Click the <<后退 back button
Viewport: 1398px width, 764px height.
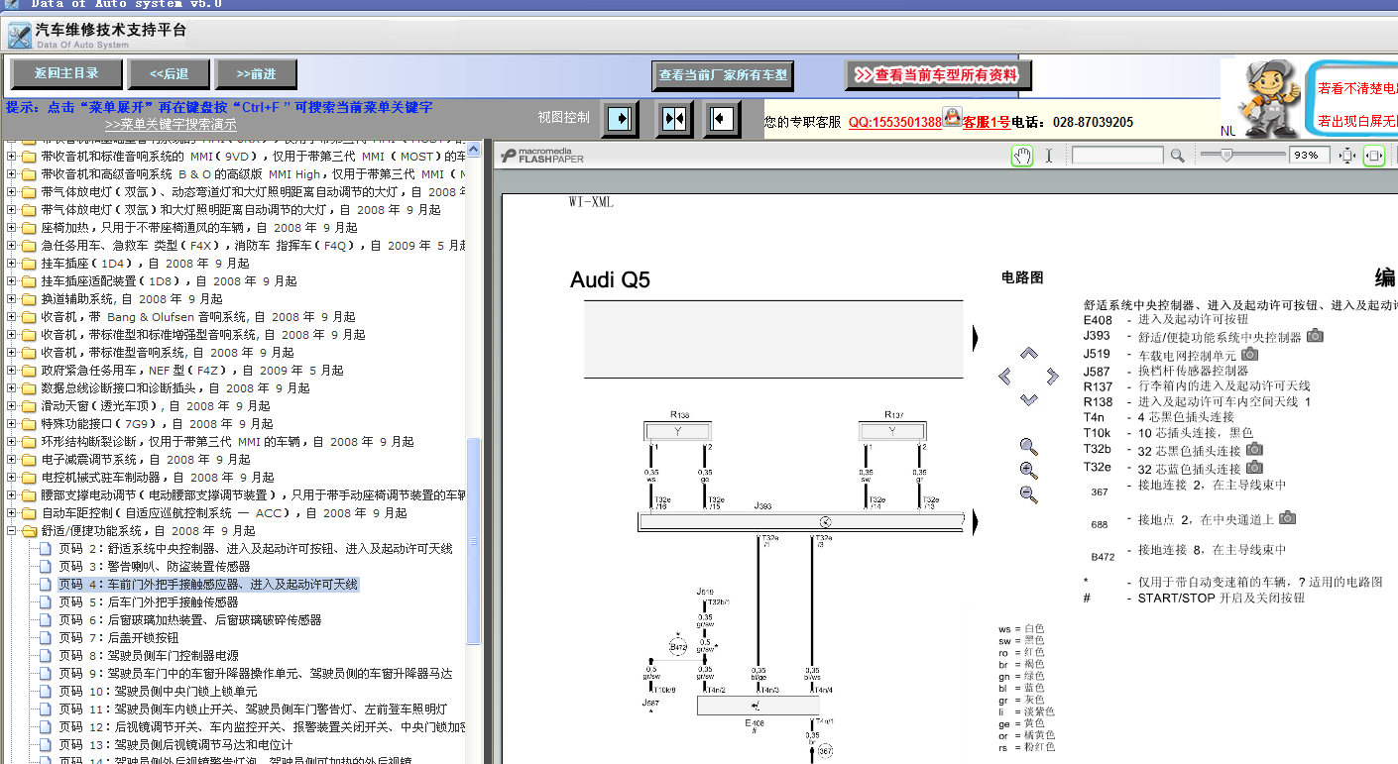[x=170, y=73]
